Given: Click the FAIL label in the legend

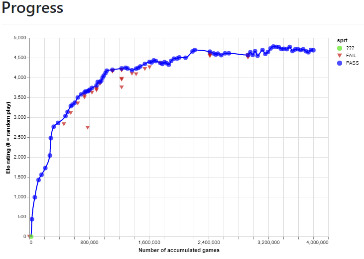Looking at the screenshot, I should 351,56.
